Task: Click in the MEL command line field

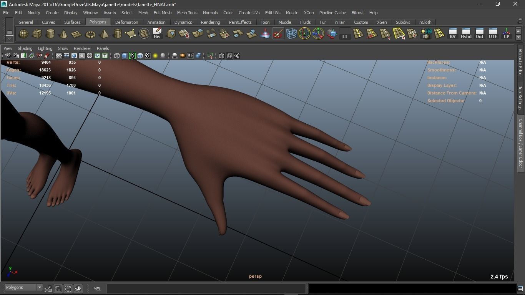Action: tap(206, 288)
